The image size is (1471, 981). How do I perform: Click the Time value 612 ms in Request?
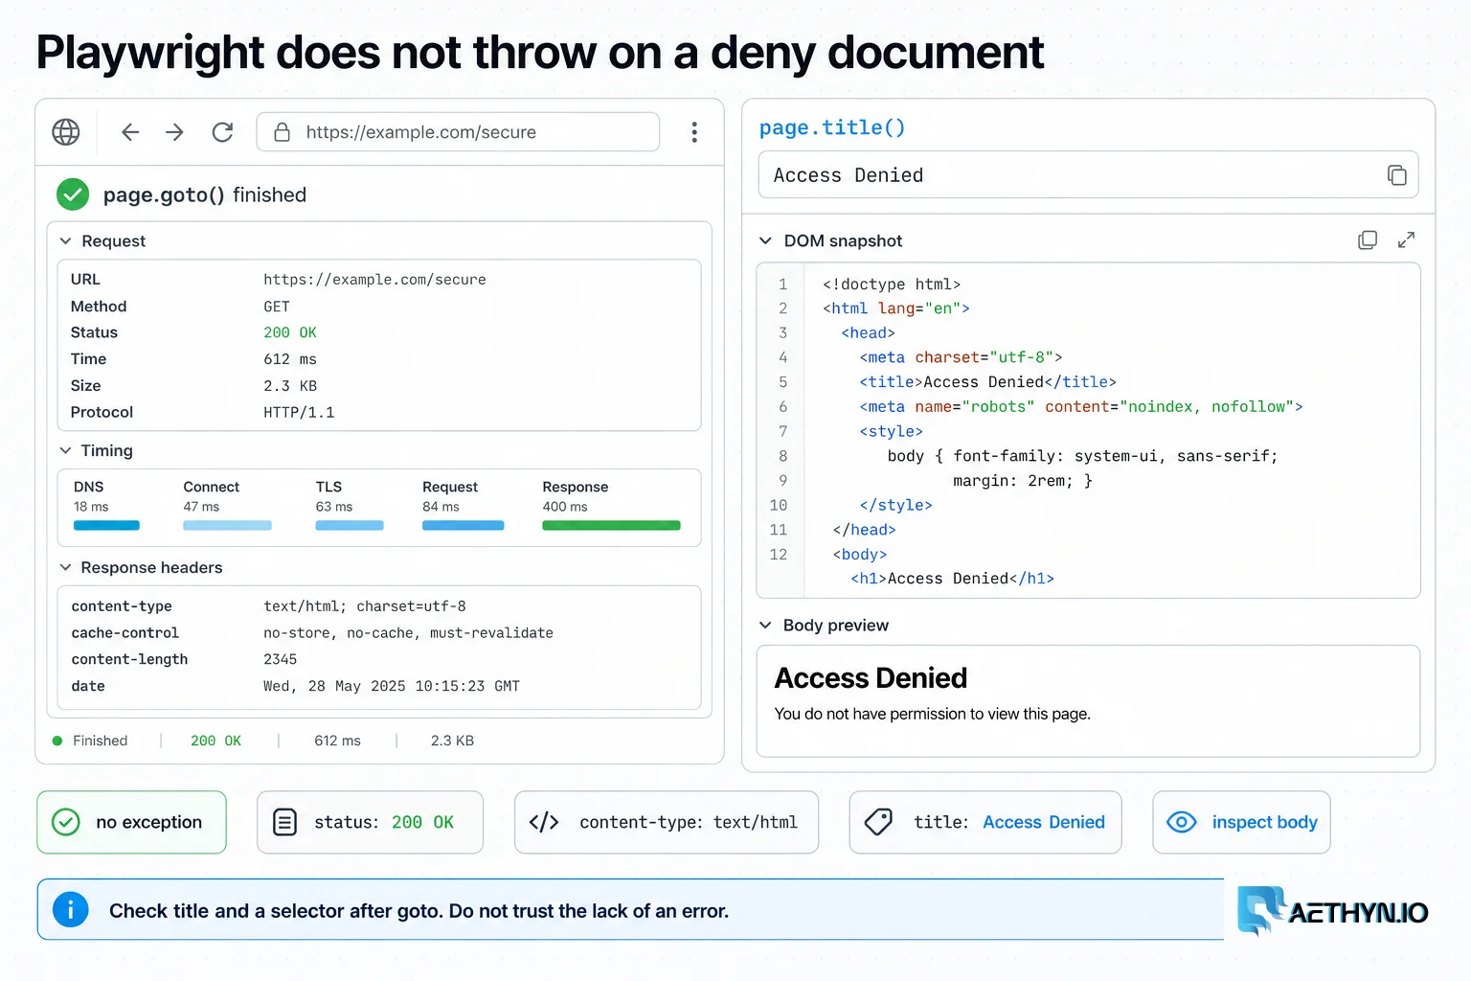click(290, 359)
